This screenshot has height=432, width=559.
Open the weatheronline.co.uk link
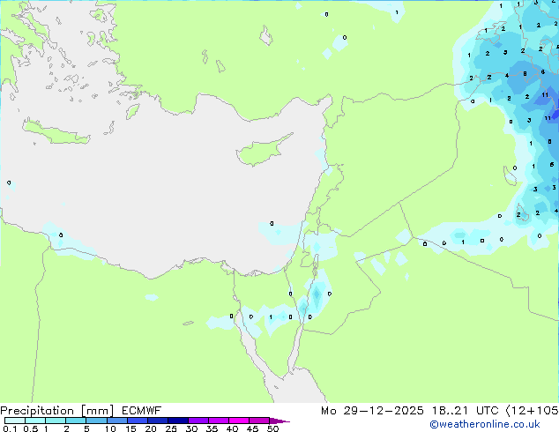click(x=485, y=424)
